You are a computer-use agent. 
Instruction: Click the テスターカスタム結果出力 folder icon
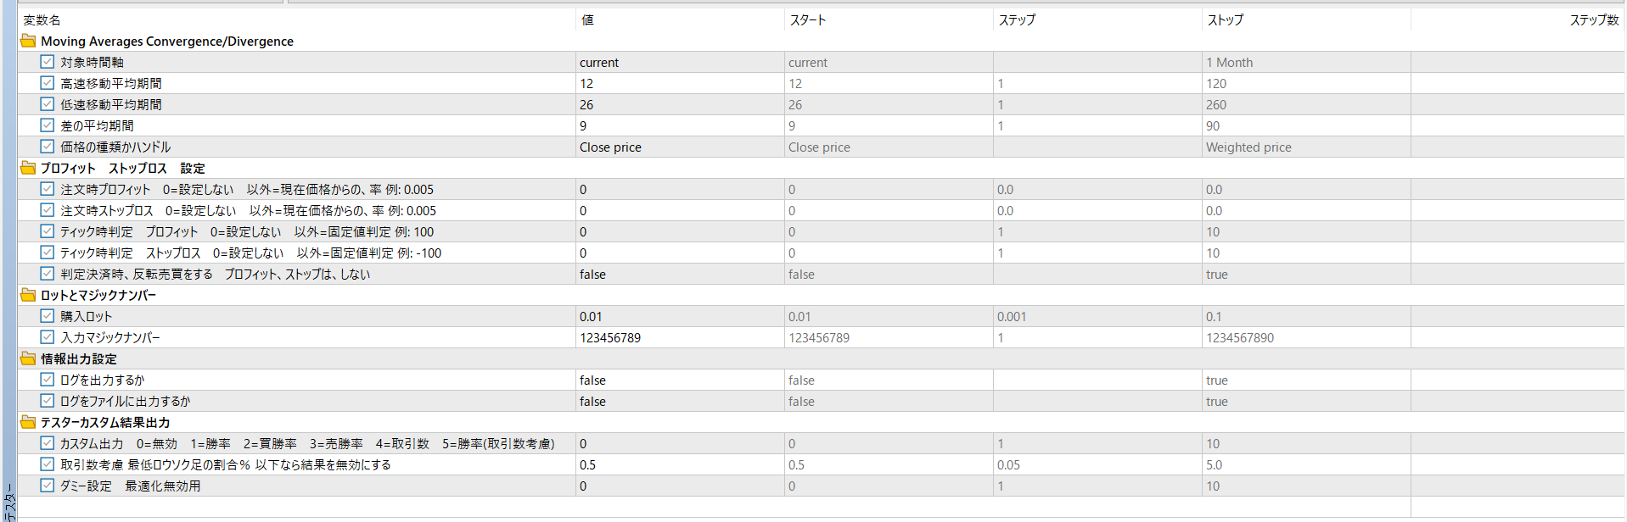click(x=28, y=422)
